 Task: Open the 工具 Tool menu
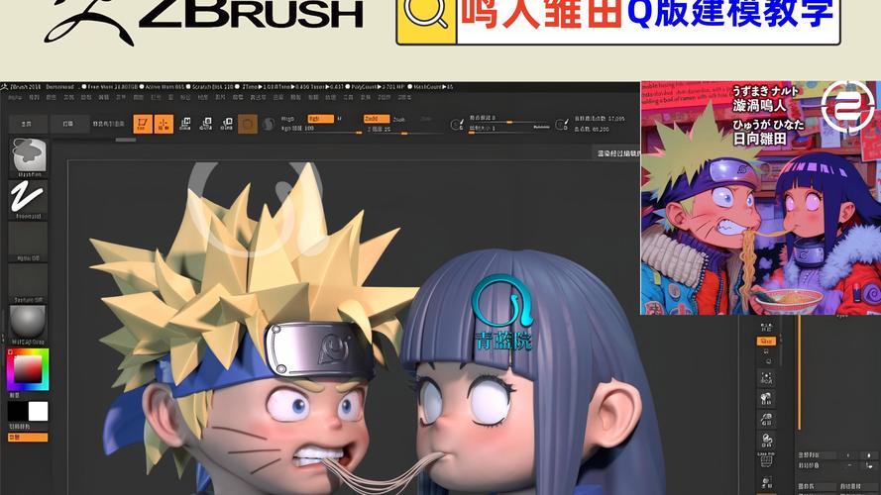349,98
